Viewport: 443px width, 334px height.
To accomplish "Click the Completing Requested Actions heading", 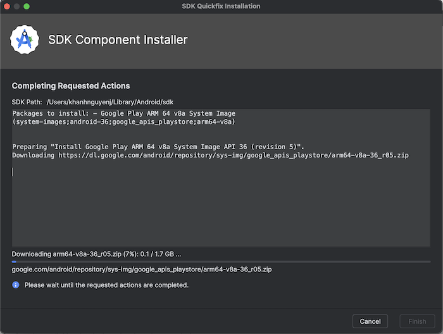I will (x=71, y=86).
